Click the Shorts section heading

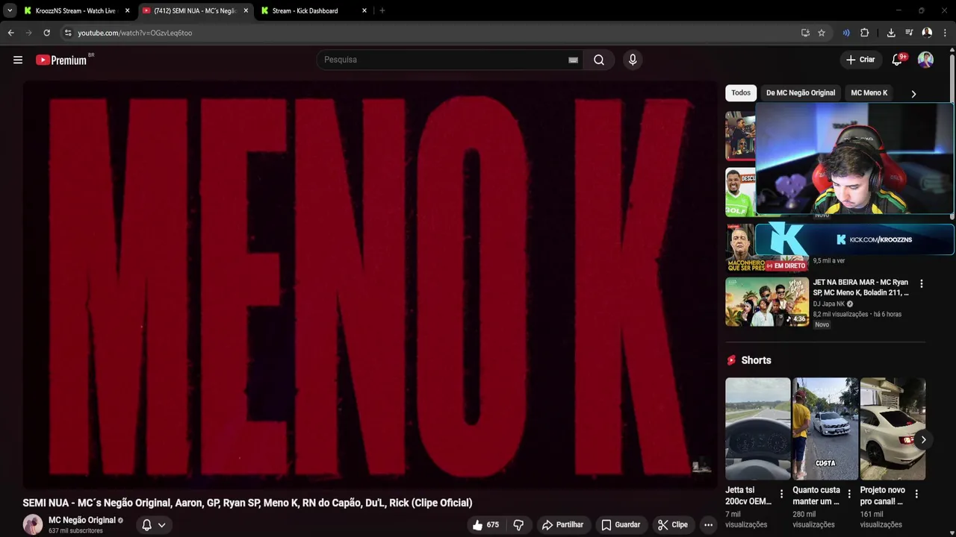pos(756,360)
